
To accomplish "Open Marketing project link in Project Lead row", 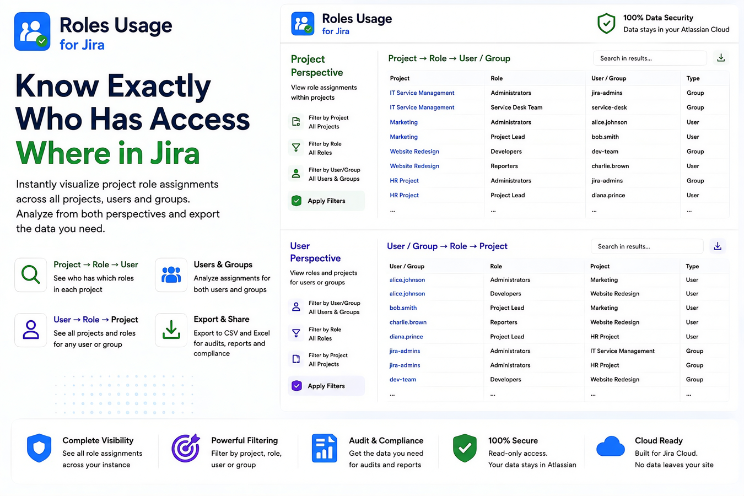I will point(403,137).
